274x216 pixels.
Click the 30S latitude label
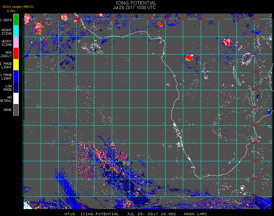[x=256, y=161]
